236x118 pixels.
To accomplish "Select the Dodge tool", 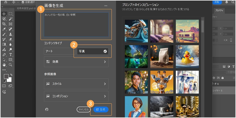I will tap(10, 49).
